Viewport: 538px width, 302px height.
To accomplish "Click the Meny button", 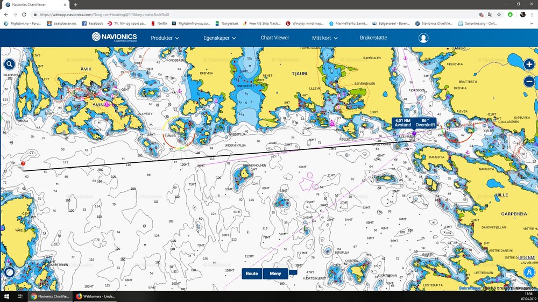I will pos(275,274).
